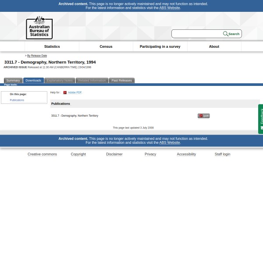
Task: Open the About menu
Action: pyautogui.click(x=213, y=46)
